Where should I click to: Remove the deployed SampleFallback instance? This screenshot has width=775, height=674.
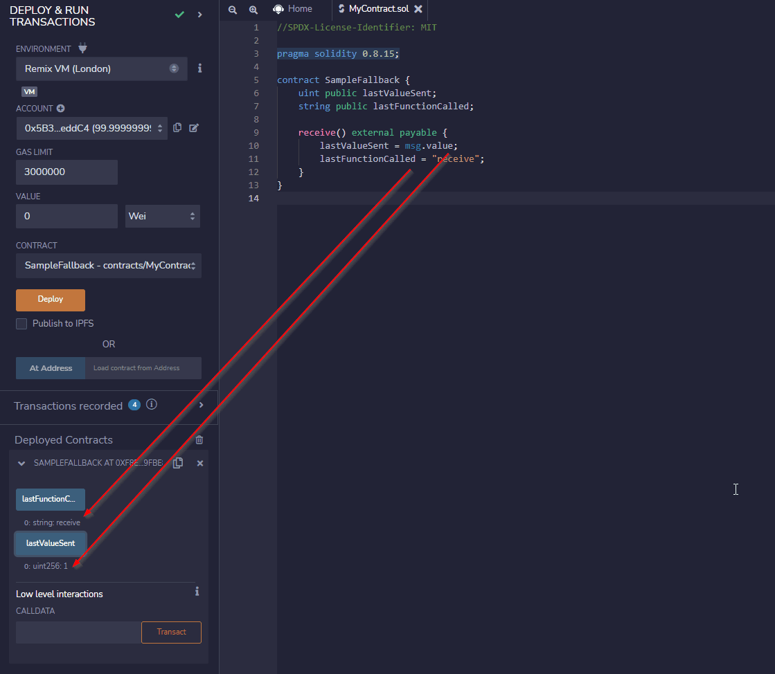pos(200,463)
